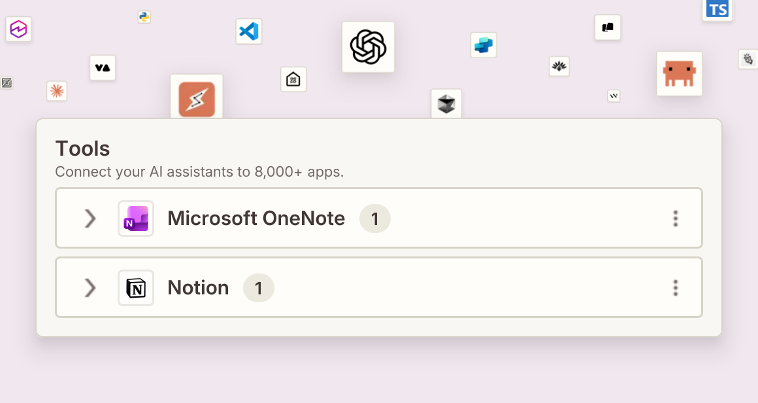Open the TypeScript TS icon
The height and width of the screenshot is (403, 758).
tap(717, 10)
